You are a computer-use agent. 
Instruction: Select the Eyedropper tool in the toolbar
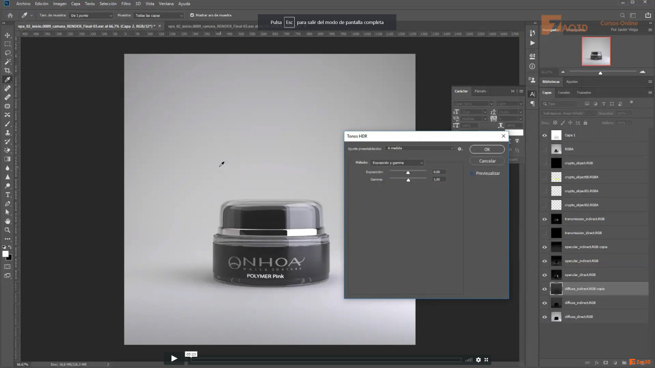point(8,80)
